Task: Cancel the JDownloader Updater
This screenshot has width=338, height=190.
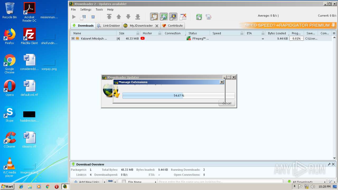Action: (227, 103)
